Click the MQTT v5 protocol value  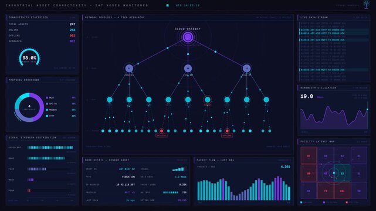(130, 192)
